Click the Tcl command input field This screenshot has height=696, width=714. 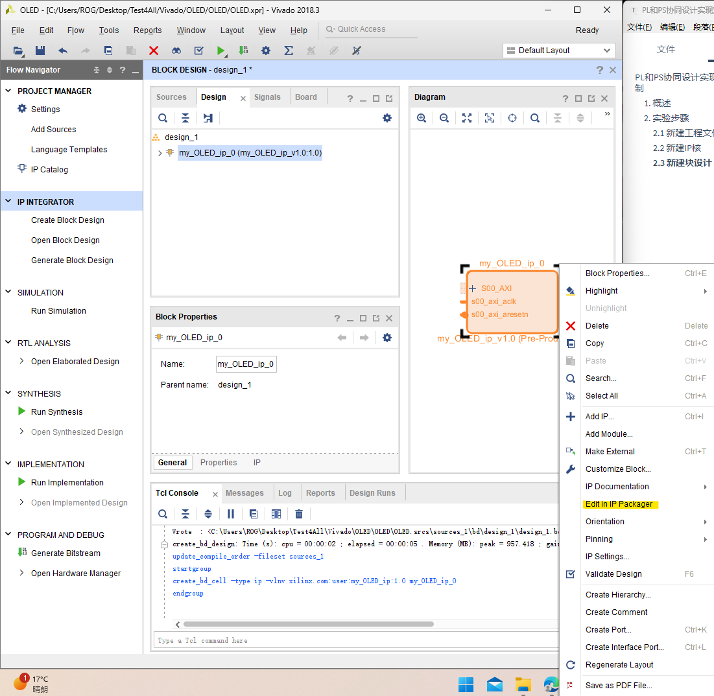point(357,640)
